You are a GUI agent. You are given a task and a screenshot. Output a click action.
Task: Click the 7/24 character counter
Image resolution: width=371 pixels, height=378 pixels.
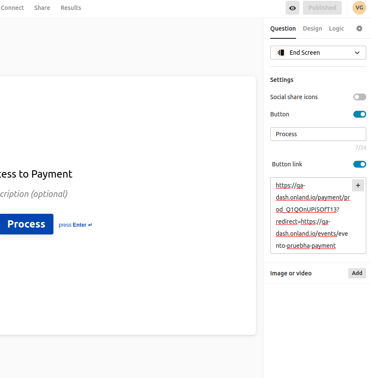pyautogui.click(x=361, y=147)
